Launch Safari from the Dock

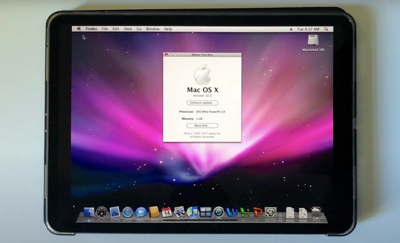127,212
